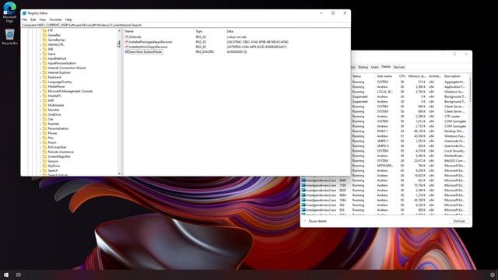498x280 pixels.
Task: Click the REG_DWORD type cell
Action: coord(205,52)
